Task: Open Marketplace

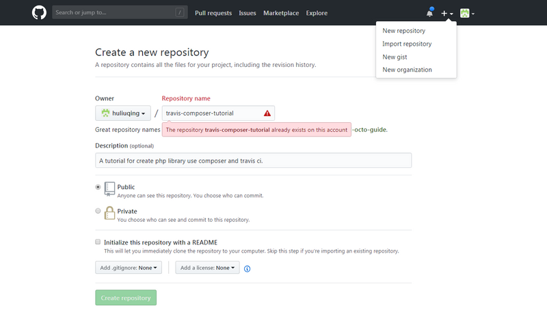Action: pos(281,13)
